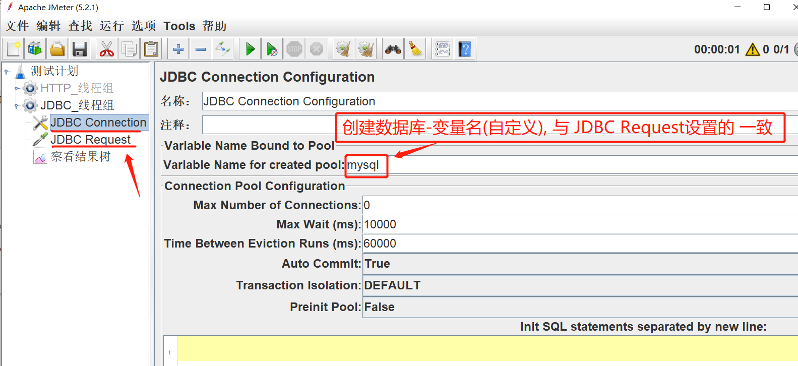Select JDBC Connection in the tree
Image resolution: width=798 pixels, height=366 pixels.
tap(98, 123)
